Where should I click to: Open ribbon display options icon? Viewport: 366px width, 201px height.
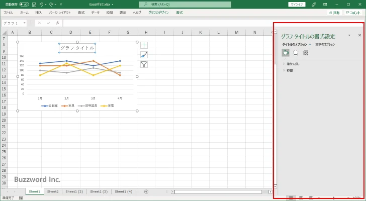[325, 5]
